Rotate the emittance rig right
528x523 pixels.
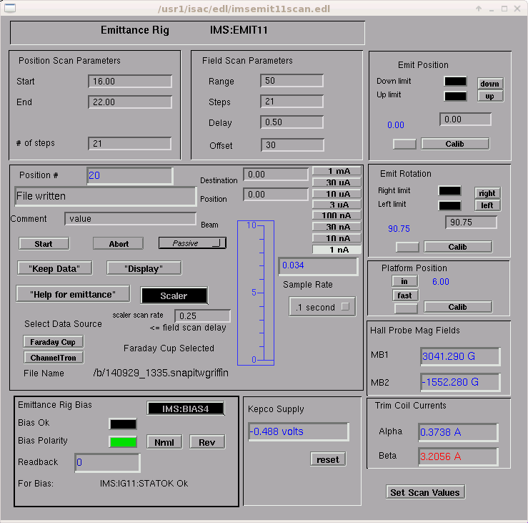point(487,193)
